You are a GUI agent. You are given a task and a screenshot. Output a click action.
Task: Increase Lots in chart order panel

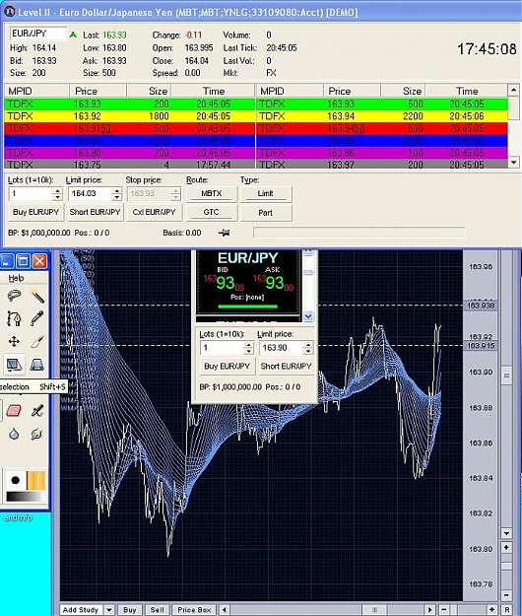click(248, 345)
